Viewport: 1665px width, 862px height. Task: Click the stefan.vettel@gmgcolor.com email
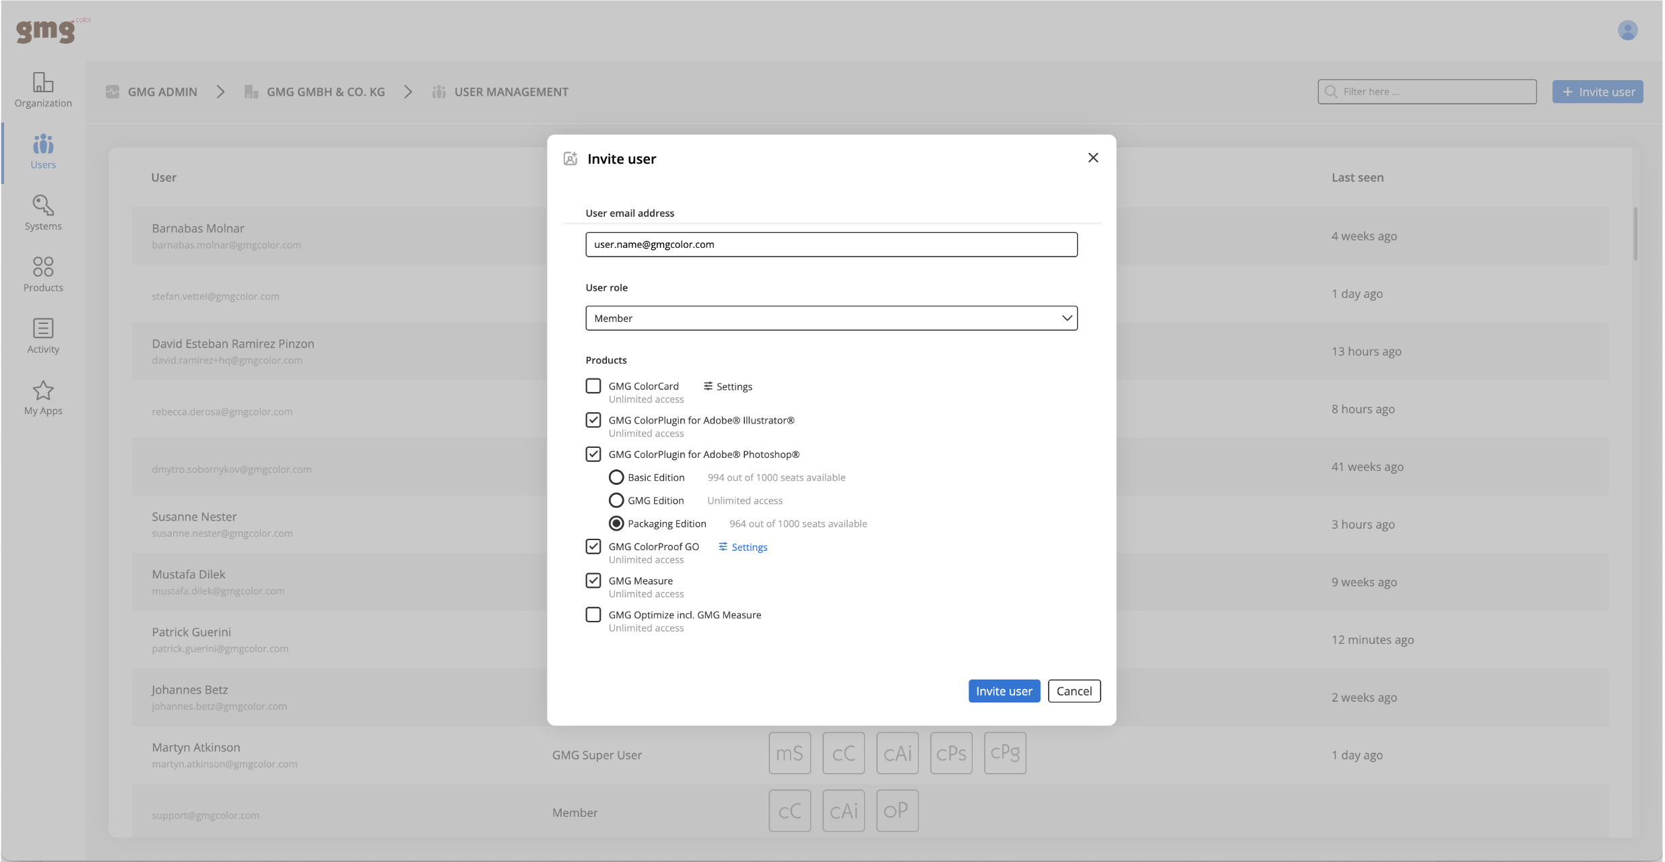point(216,296)
